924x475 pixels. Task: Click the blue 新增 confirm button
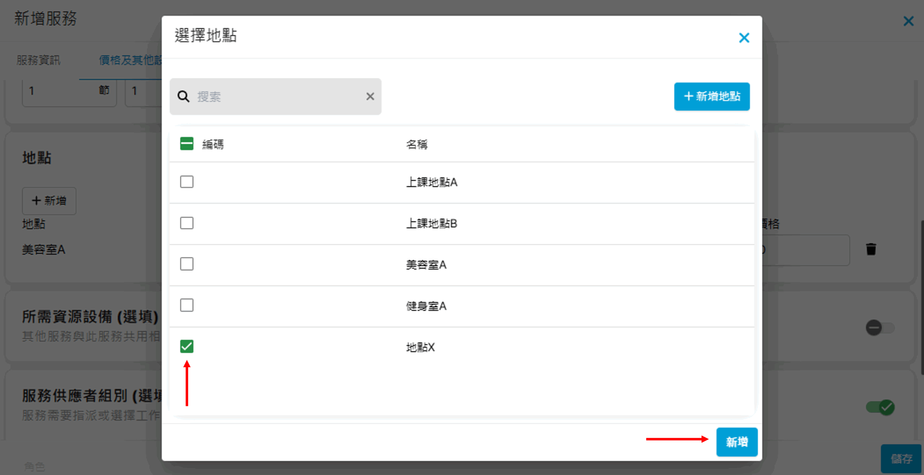(x=737, y=442)
